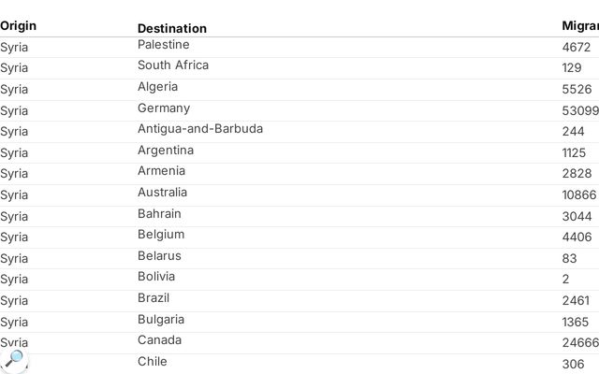This screenshot has height=374, width=599.
Task: Select the Australia destination cell
Action: pyautogui.click(x=162, y=193)
